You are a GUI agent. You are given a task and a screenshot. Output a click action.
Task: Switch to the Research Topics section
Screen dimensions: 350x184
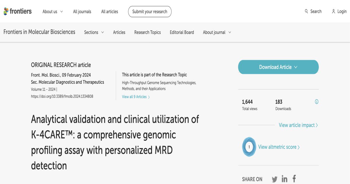[x=147, y=32]
